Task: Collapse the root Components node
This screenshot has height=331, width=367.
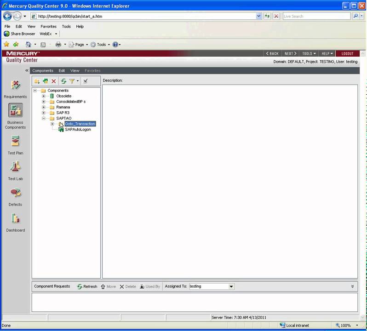Action: pos(35,90)
